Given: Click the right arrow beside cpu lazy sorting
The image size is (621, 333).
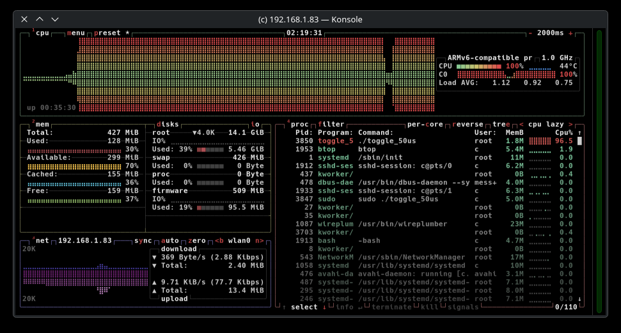Looking at the screenshot, I should coord(570,125).
